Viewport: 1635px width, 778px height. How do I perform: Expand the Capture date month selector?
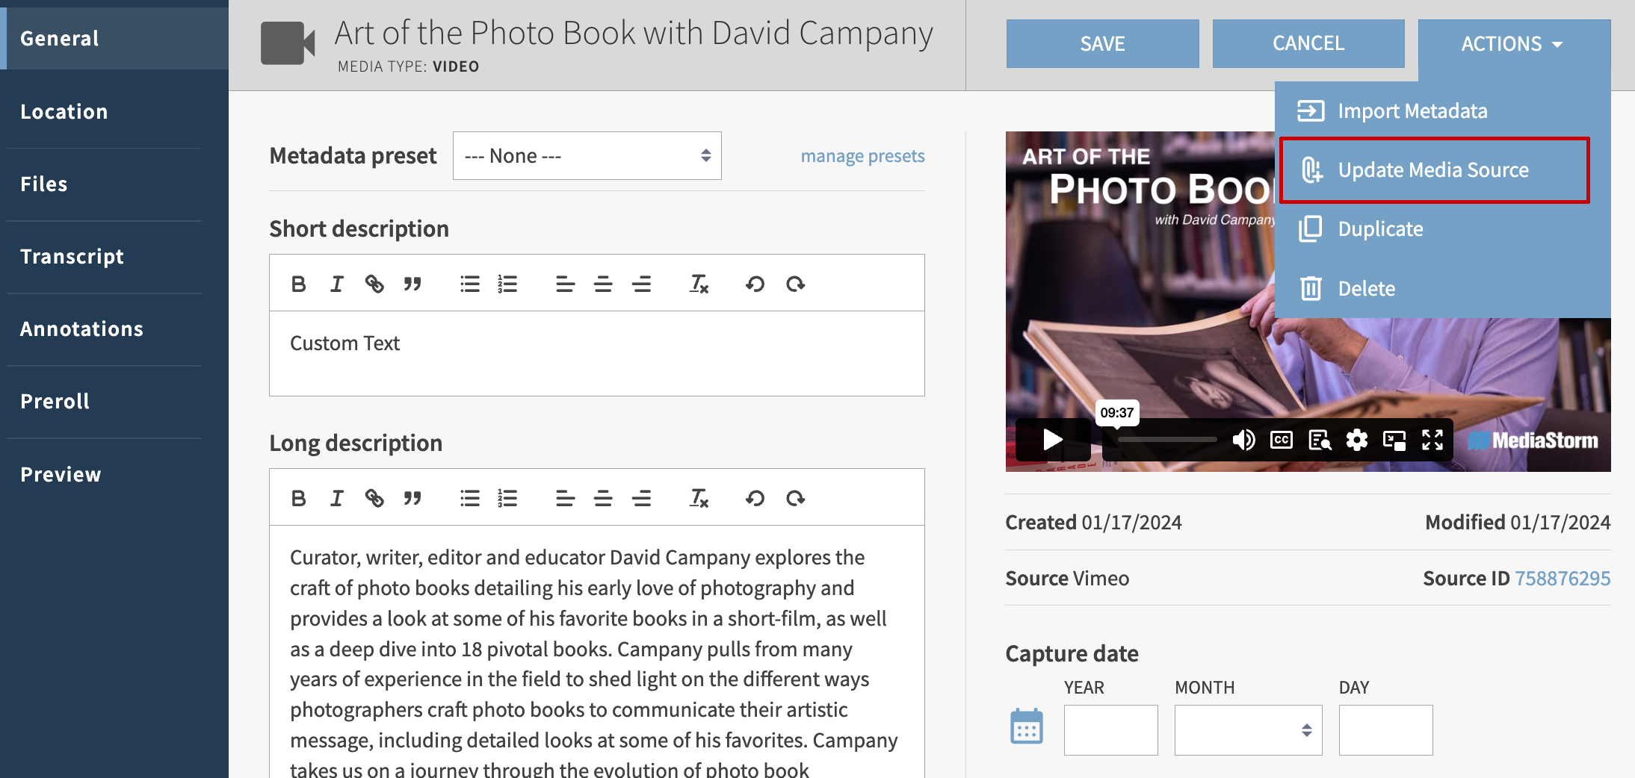point(1247,730)
